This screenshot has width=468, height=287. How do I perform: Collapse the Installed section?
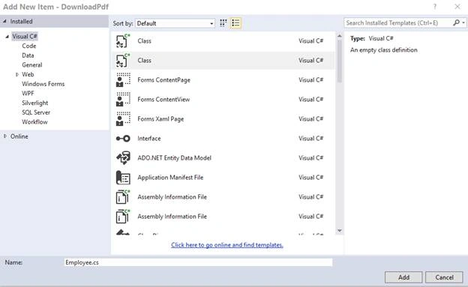point(4,21)
